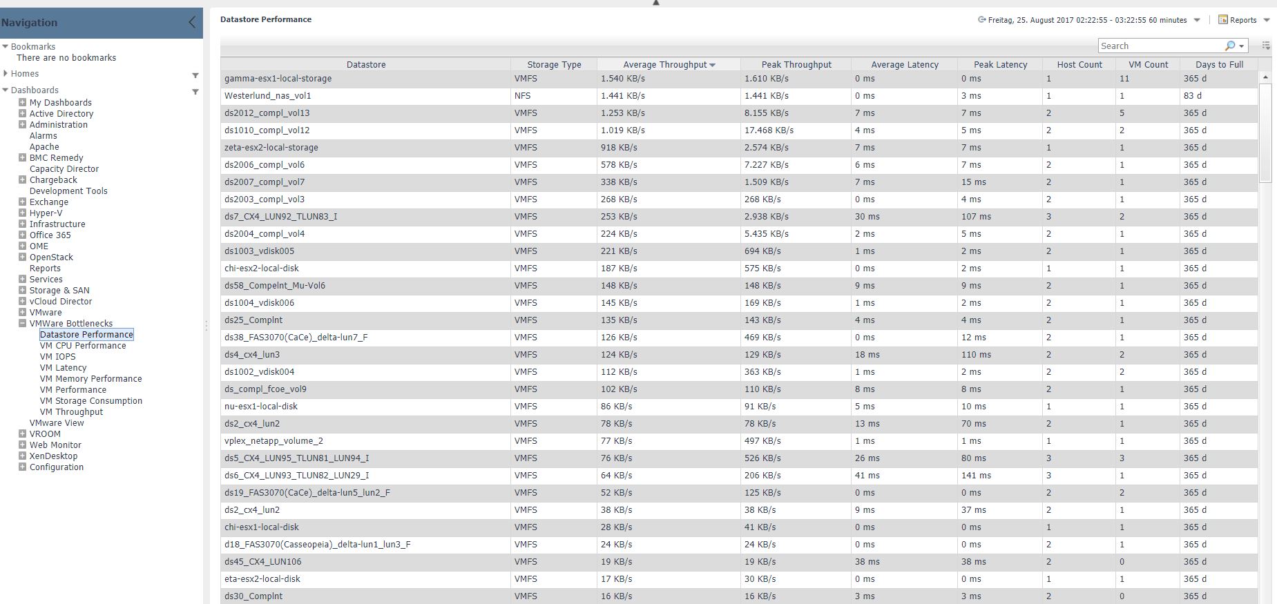Click the 17.468 KB/s peak throughput value
The height and width of the screenshot is (604, 1277).
coord(769,130)
